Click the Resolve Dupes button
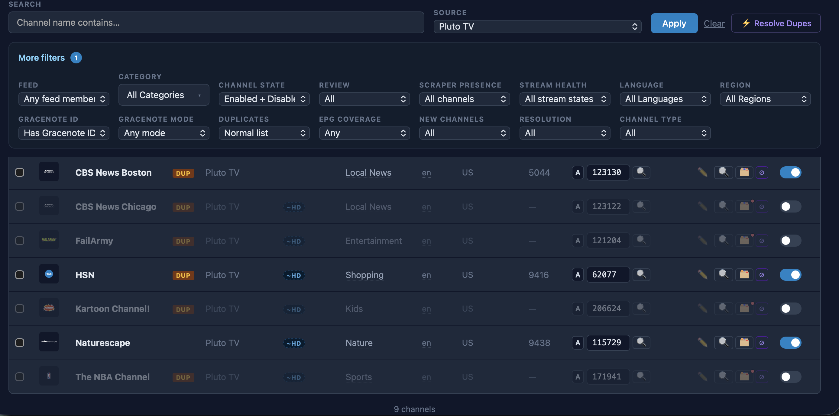The height and width of the screenshot is (416, 839). pos(776,24)
